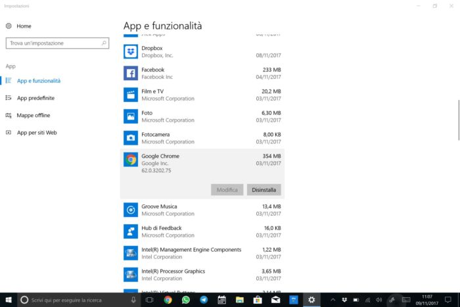Click the Foto size value 6,30 MB
This screenshot has height=307, width=460.
point(271,113)
